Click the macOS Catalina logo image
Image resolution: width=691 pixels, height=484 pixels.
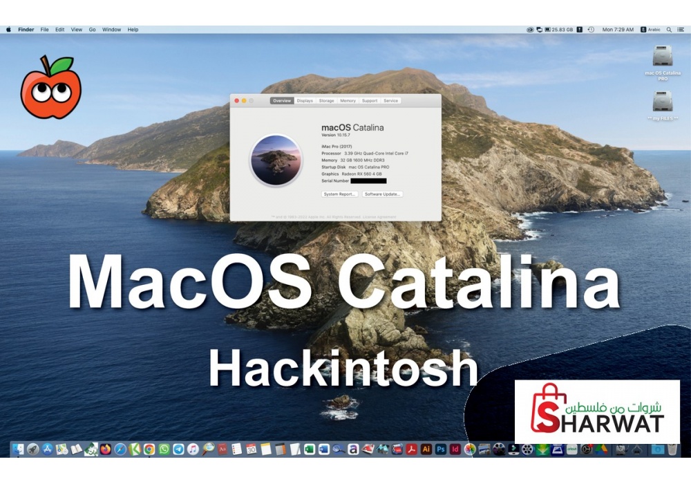[276, 160]
